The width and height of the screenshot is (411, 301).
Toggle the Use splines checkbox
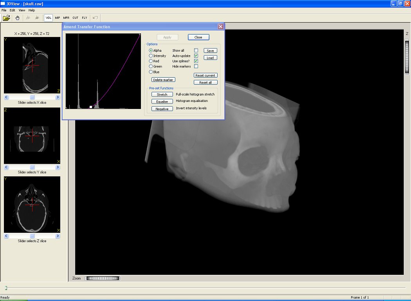[196, 61]
